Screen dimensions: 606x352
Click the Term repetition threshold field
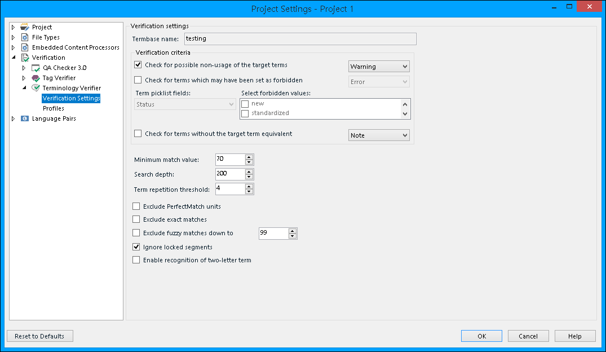click(231, 188)
